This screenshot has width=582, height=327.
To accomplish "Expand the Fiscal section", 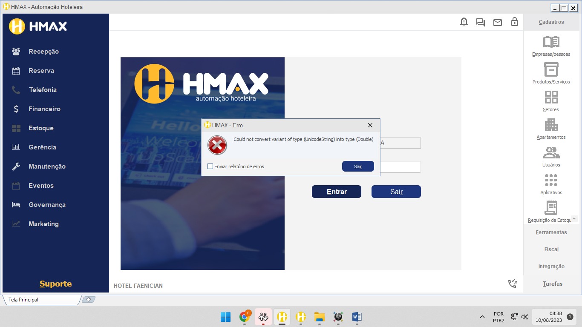I will [551, 250].
